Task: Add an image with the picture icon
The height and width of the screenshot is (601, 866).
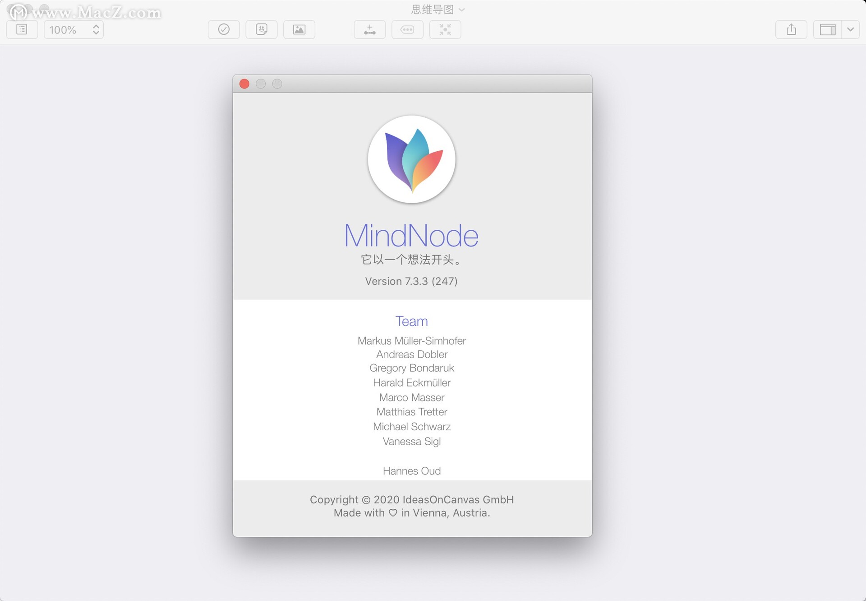Action: tap(299, 30)
